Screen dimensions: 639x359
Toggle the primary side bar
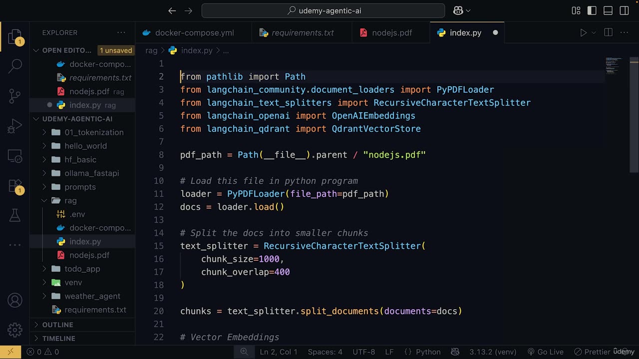point(592,10)
